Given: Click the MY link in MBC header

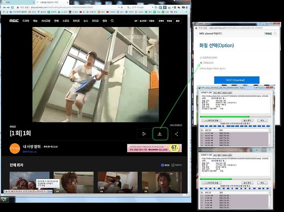Looking at the screenshot, I should coord(136,21).
